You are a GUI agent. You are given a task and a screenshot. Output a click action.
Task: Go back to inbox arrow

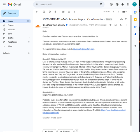coord(37,12)
